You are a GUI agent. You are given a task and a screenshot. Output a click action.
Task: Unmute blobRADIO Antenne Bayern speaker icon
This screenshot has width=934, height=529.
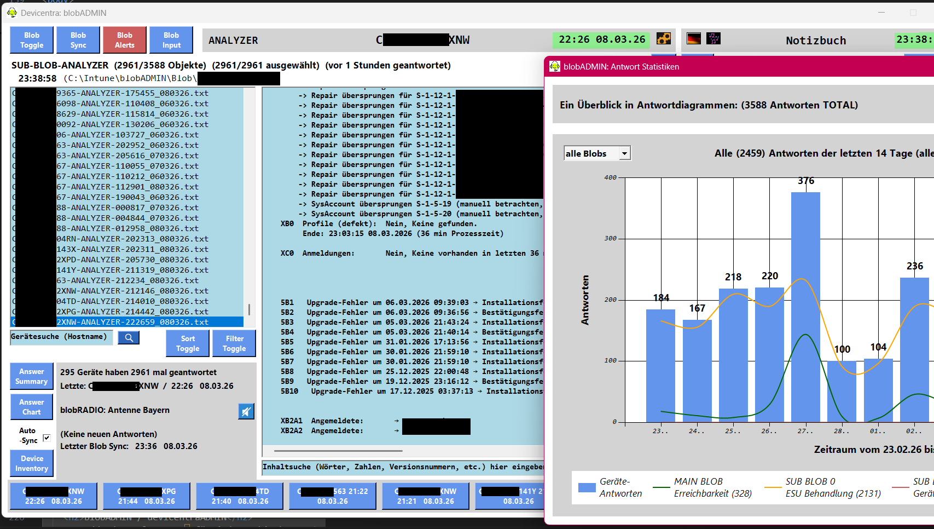(246, 411)
